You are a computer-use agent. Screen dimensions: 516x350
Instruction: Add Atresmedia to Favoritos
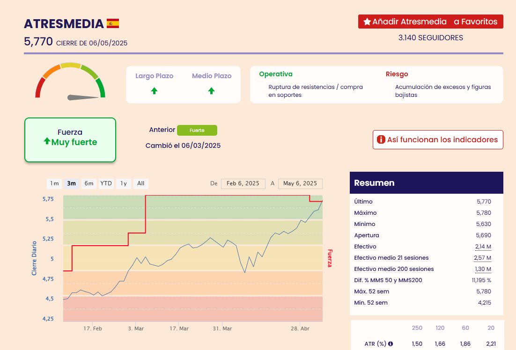(x=430, y=22)
